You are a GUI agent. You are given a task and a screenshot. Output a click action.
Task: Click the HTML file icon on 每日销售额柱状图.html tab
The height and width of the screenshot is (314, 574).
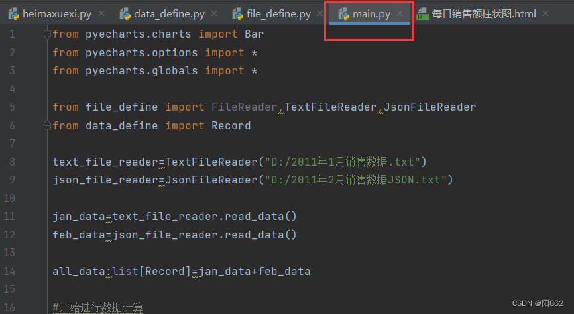[x=422, y=14]
